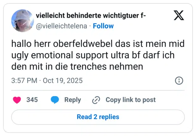The height and width of the screenshot is (136, 196).
Task: Click the chain link icon
Action: tap(96, 100)
